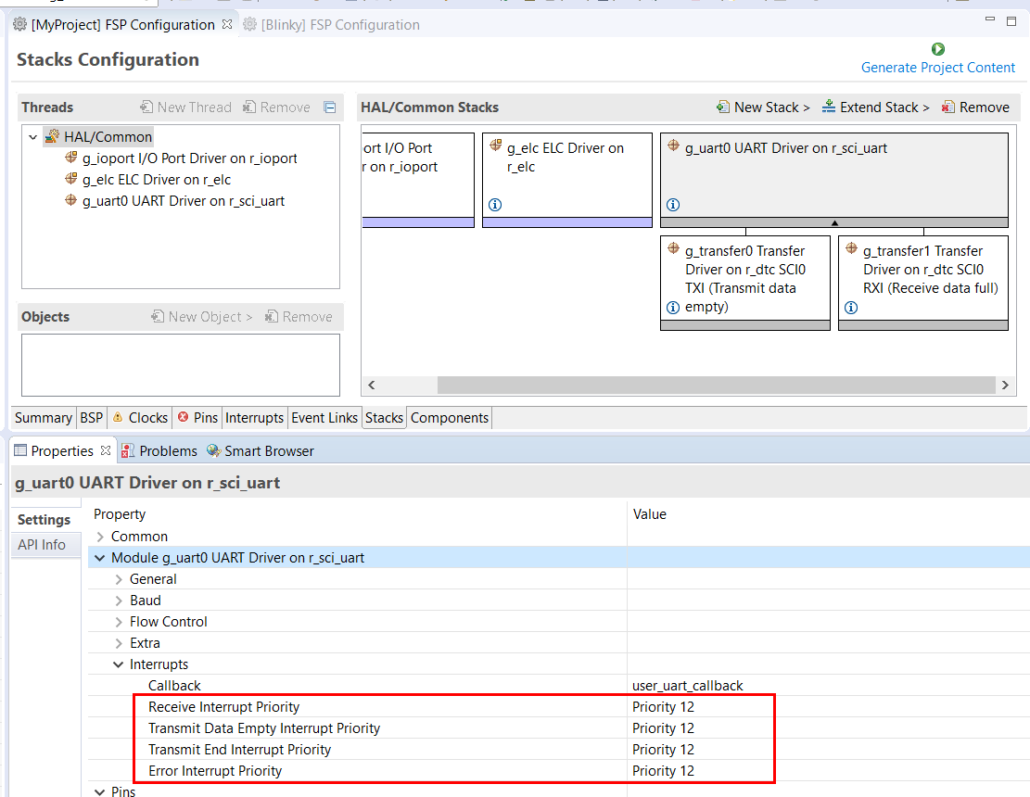Viewport: 1030px width, 797px height.
Task: Collapse the HAL/Common thread tree
Action: tap(32, 137)
